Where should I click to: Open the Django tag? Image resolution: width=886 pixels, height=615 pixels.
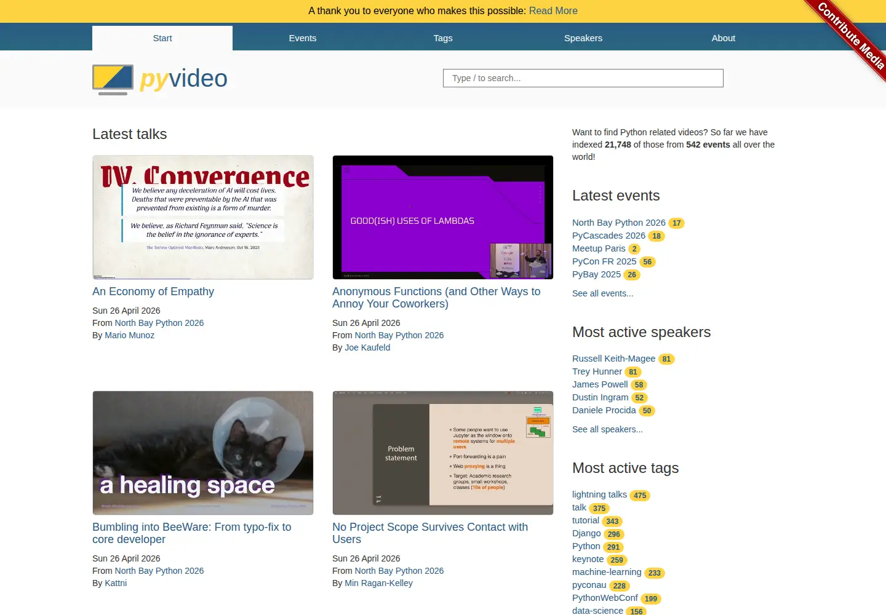coord(586,533)
